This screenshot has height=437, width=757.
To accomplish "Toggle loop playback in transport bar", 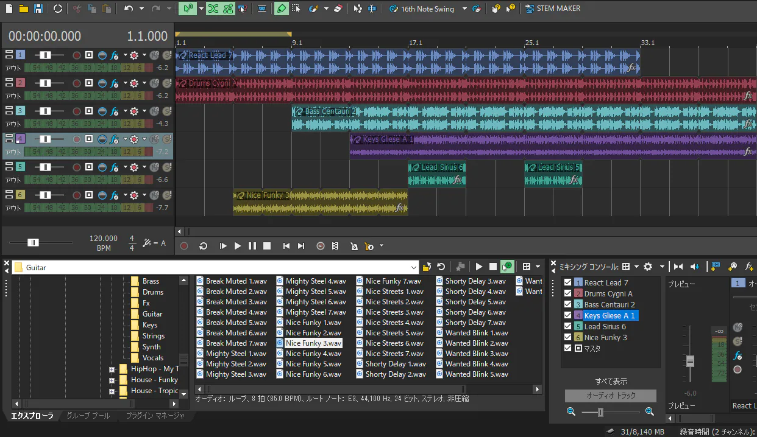I will pos(204,246).
